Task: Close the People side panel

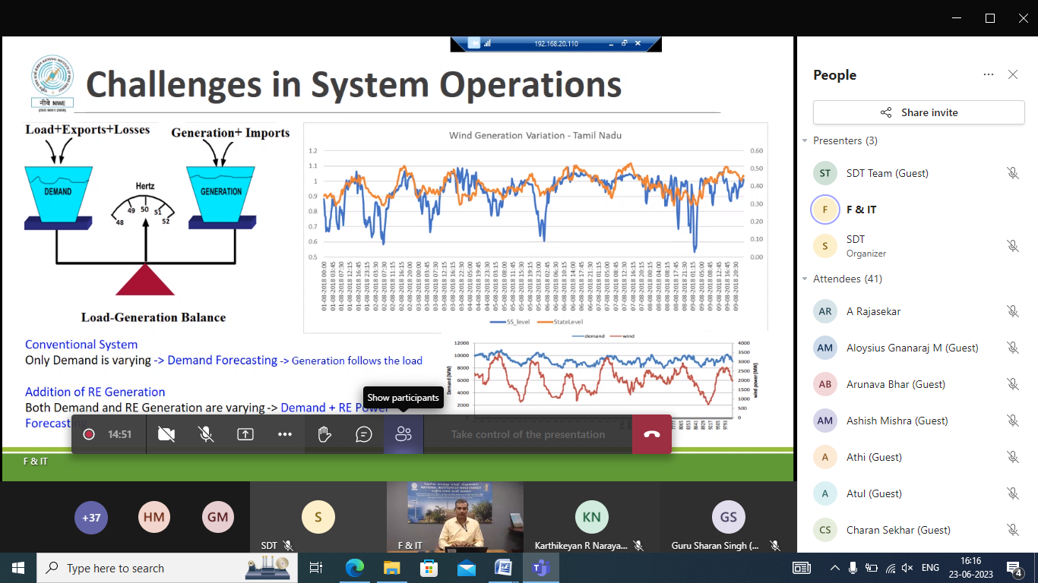Action: 1012,74
